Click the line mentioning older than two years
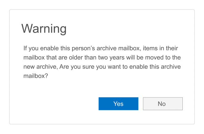The image size is (204, 134). (102, 57)
